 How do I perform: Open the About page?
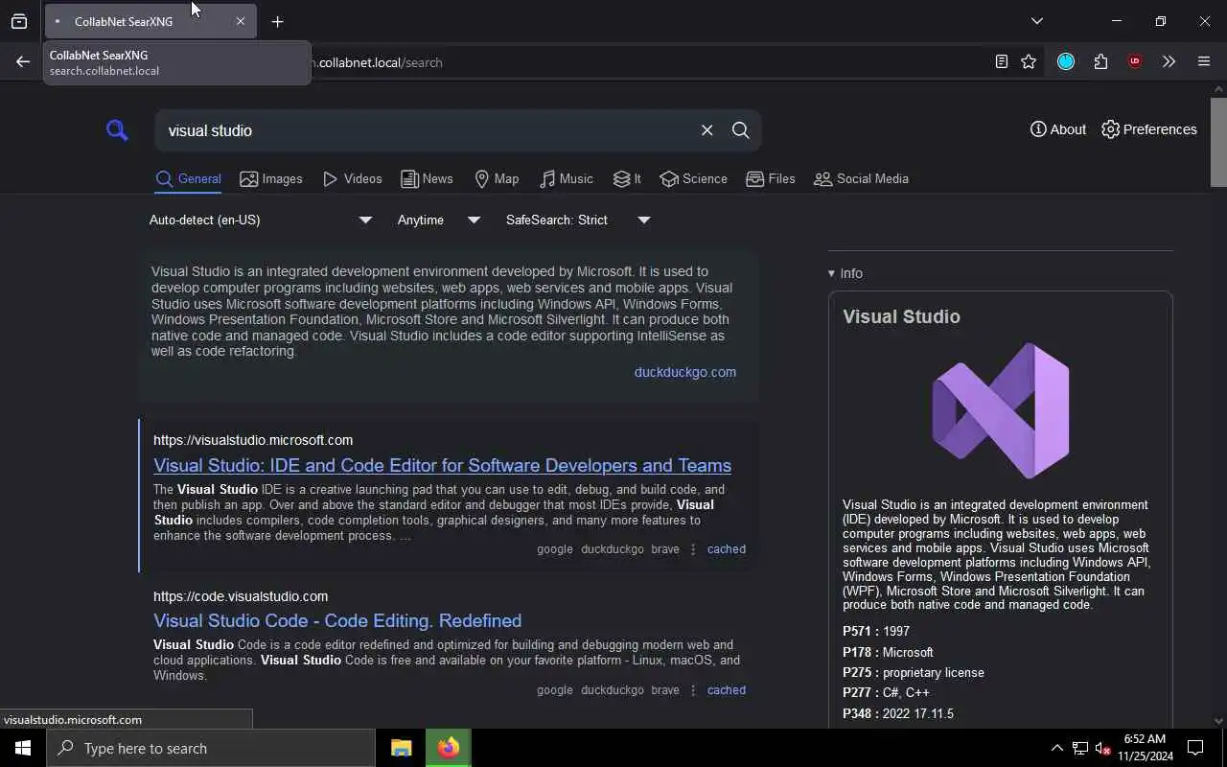(x=1058, y=129)
